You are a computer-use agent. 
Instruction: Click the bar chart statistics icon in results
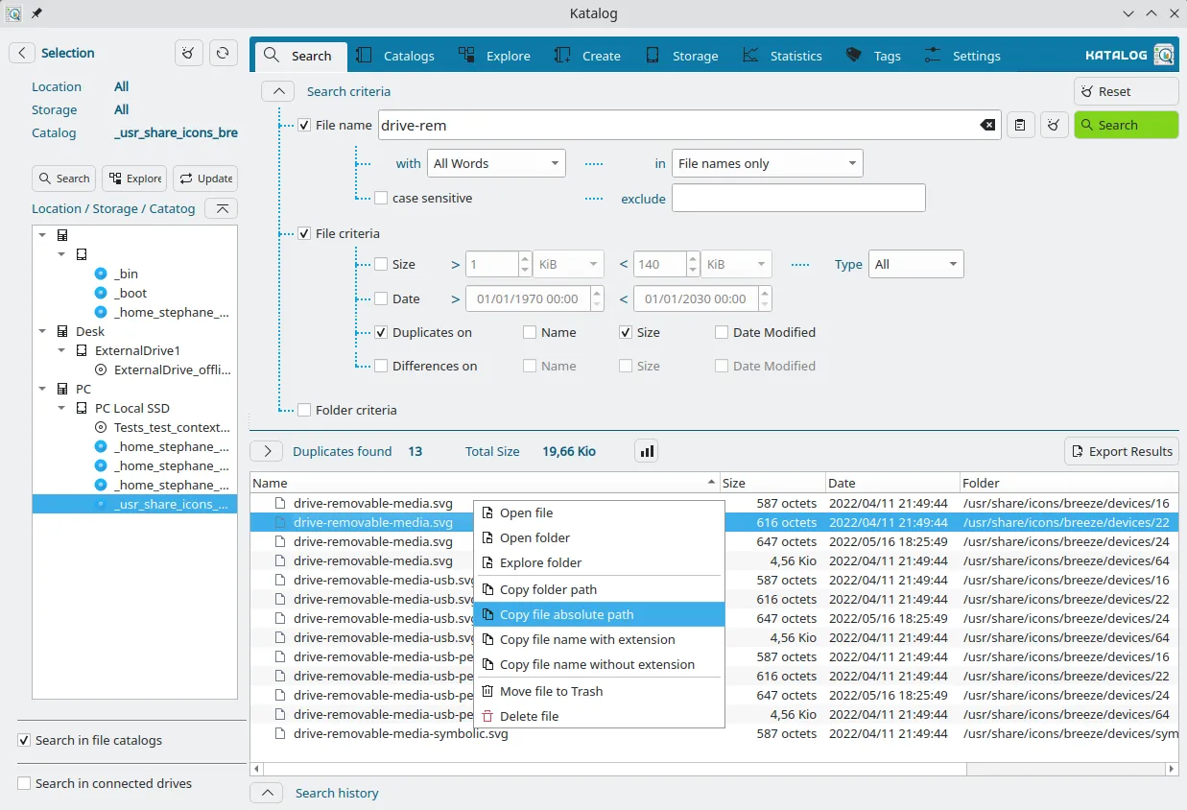pos(646,451)
